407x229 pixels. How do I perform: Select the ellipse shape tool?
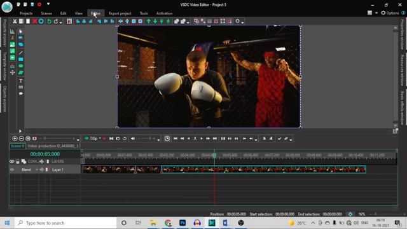(x=21, y=66)
